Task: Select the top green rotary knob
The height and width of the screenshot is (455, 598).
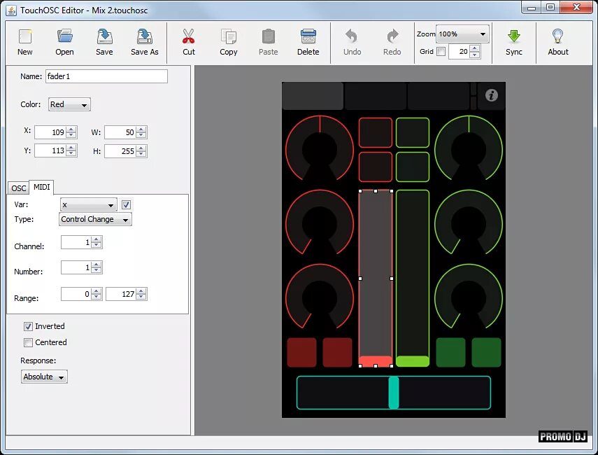Action: (469, 148)
